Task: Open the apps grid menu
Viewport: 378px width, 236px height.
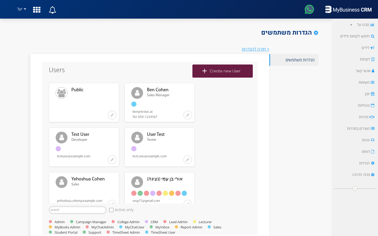Action: 36,9
